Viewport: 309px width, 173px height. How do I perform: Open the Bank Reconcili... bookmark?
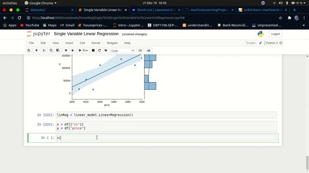(x=233, y=25)
